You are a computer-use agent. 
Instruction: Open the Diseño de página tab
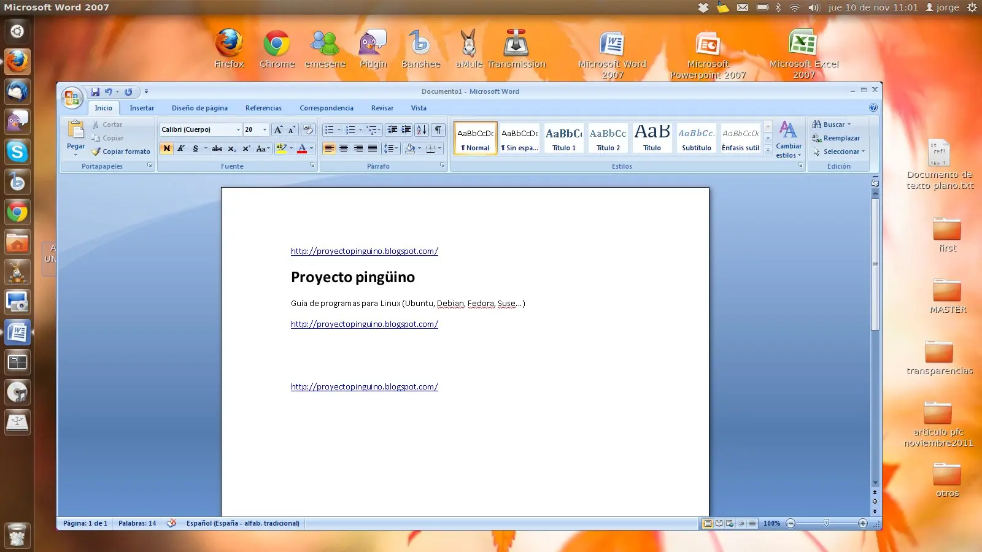pyautogui.click(x=199, y=108)
